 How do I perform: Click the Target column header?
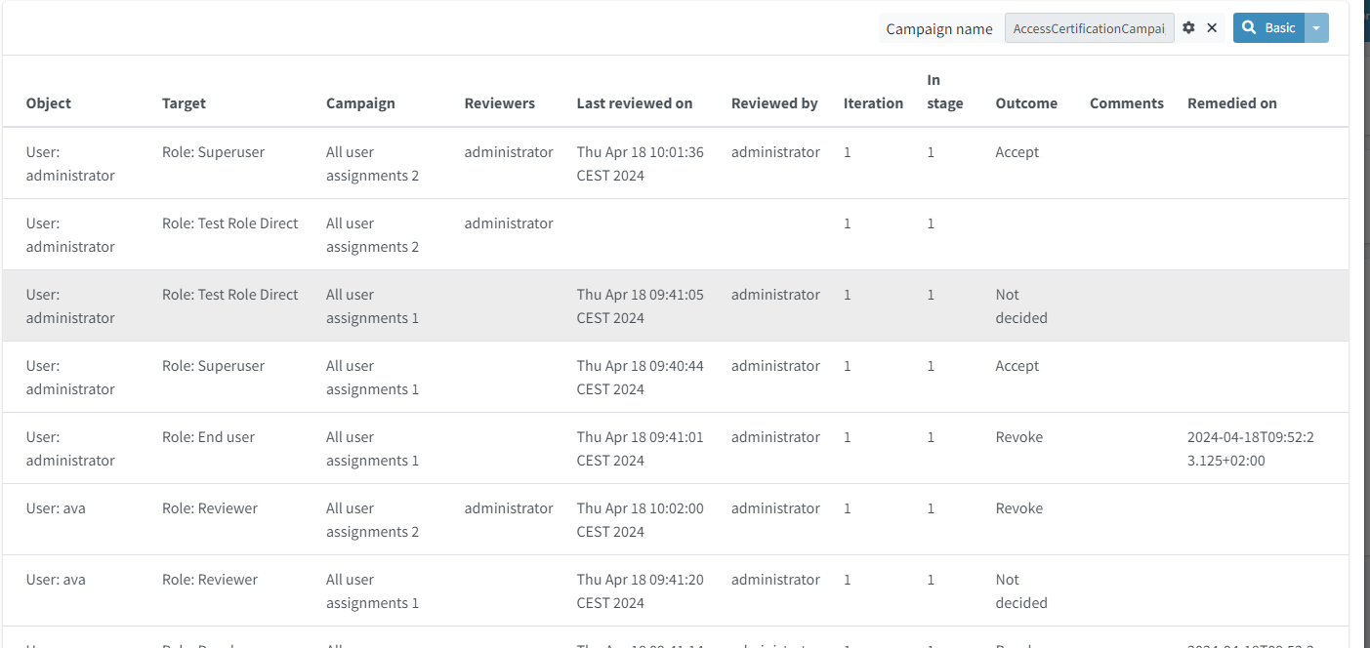(x=184, y=103)
